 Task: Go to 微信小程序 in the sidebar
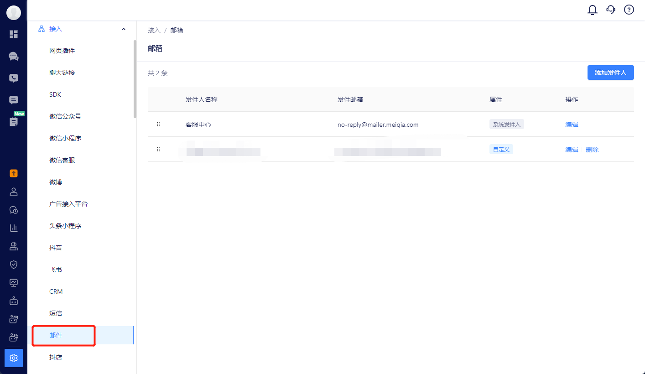(65, 138)
